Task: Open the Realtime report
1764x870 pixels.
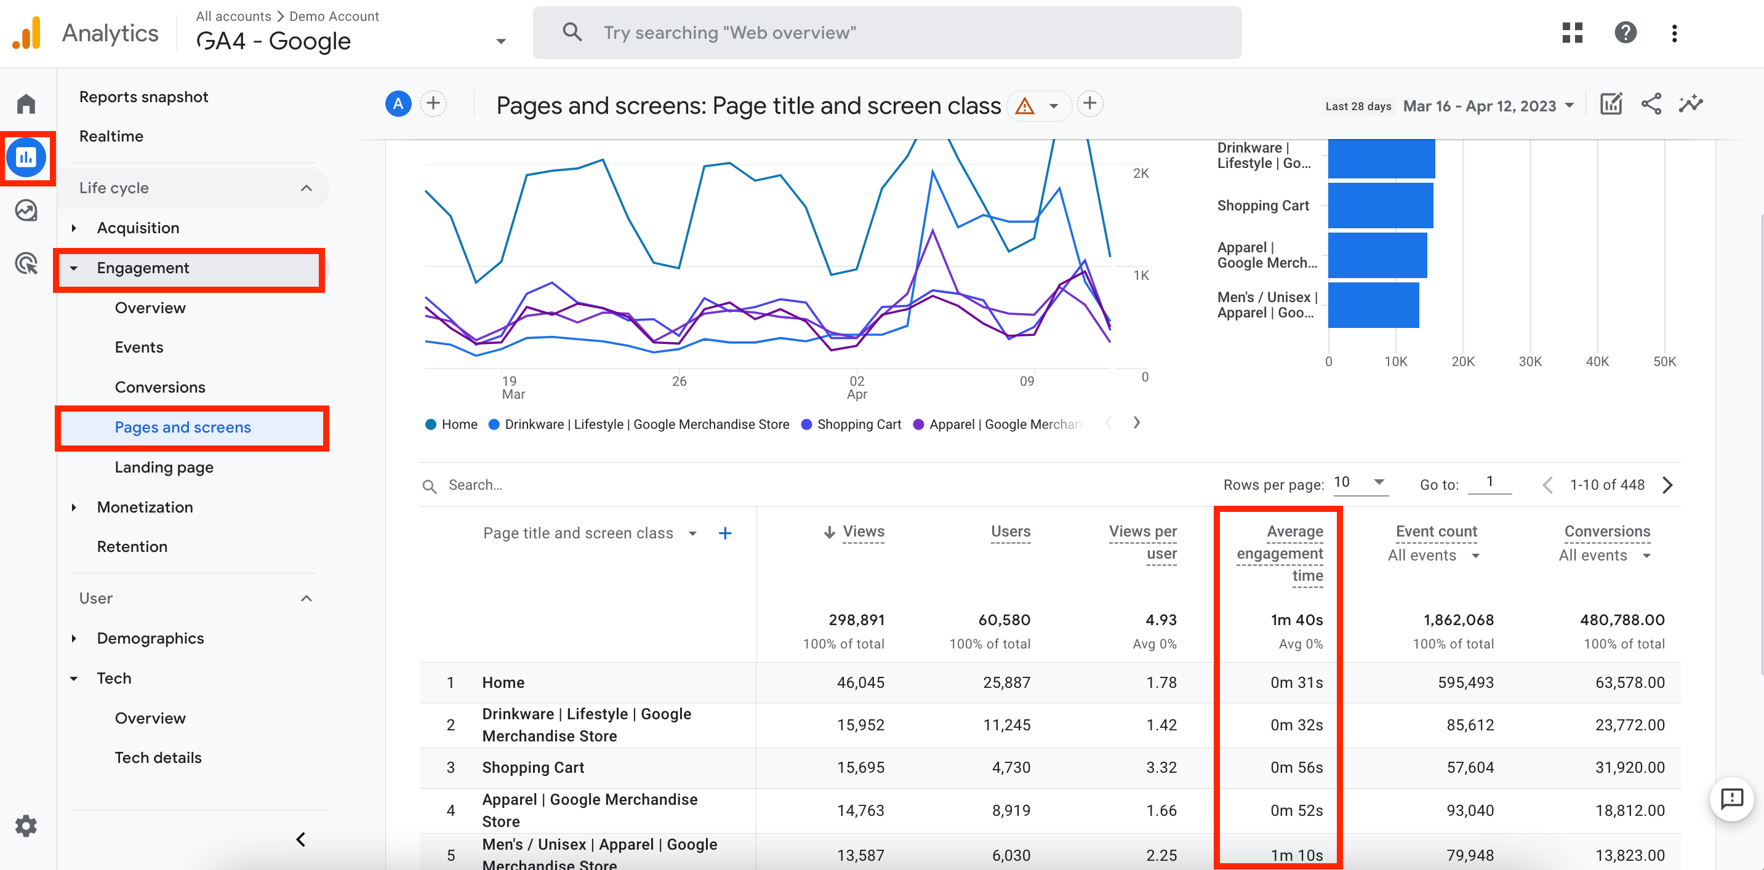Action: coord(111,135)
